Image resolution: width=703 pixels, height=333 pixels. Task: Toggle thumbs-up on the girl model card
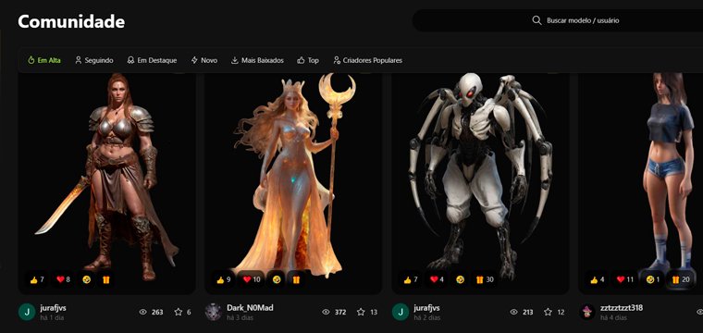tap(598, 279)
